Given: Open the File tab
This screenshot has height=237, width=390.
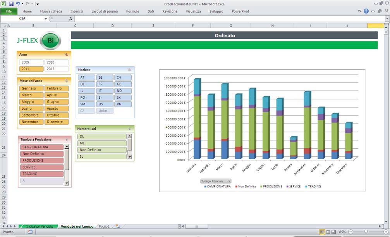Looking at the screenshot, I should (9, 11).
